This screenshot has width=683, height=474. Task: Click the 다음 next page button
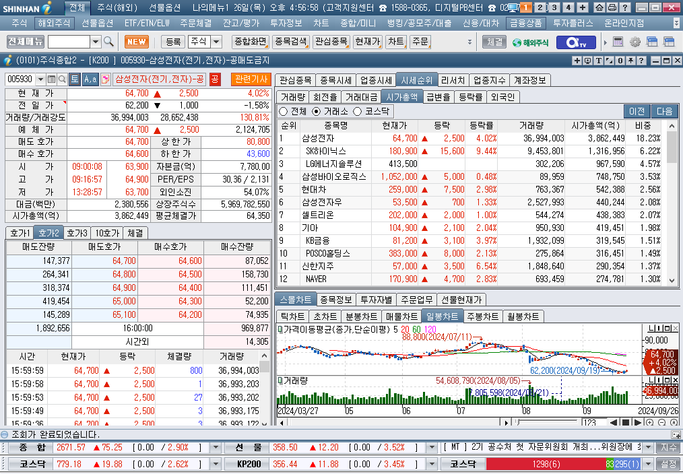(664, 111)
